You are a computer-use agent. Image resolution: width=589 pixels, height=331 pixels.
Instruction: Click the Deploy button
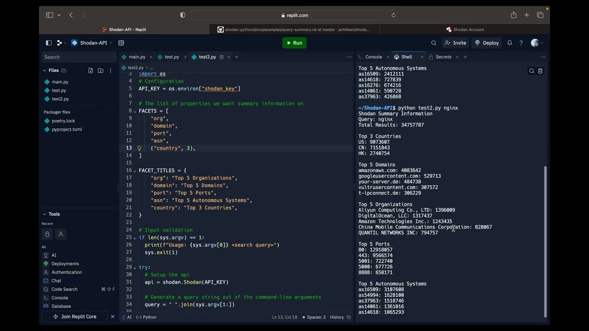coord(487,43)
